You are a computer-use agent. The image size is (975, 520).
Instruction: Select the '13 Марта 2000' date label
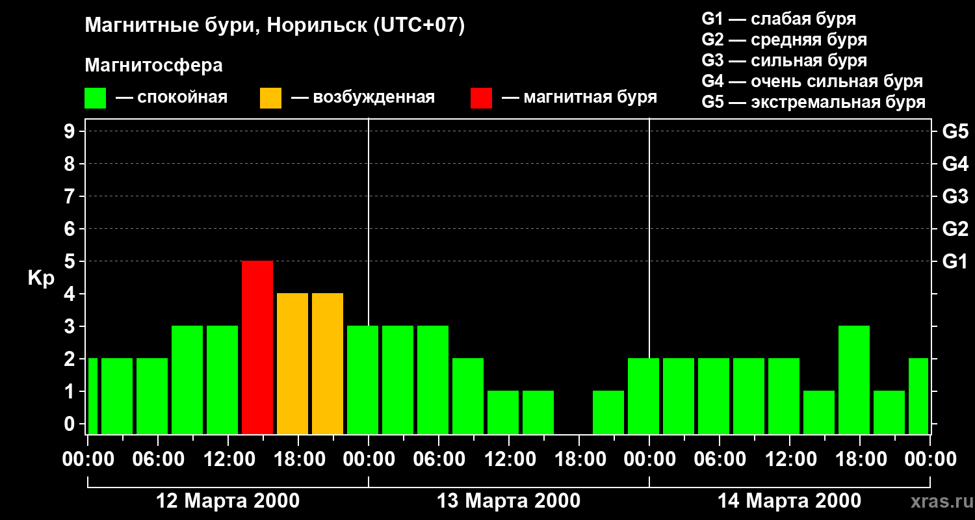click(x=508, y=501)
